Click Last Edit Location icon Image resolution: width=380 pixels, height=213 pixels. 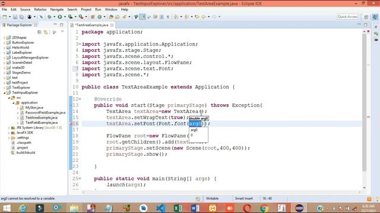(x=197, y=17)
